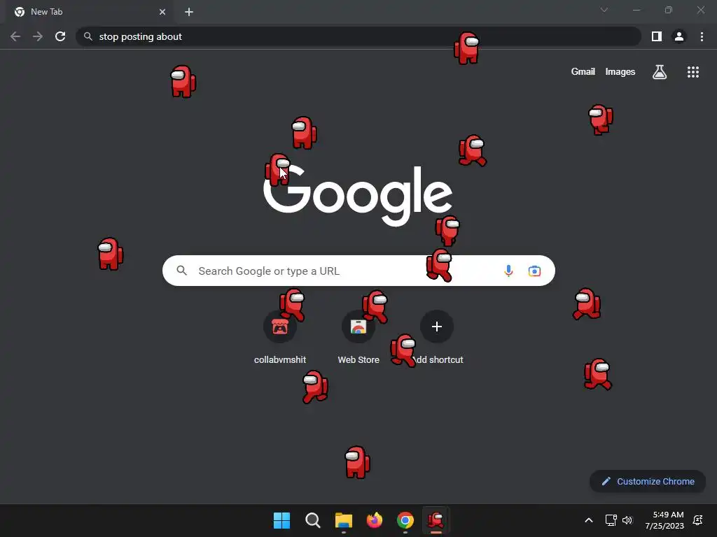The height and width of the screenshot is (537, 717).
Task: Click the 'Web Store' shortcut label
Action: point(358,360)
